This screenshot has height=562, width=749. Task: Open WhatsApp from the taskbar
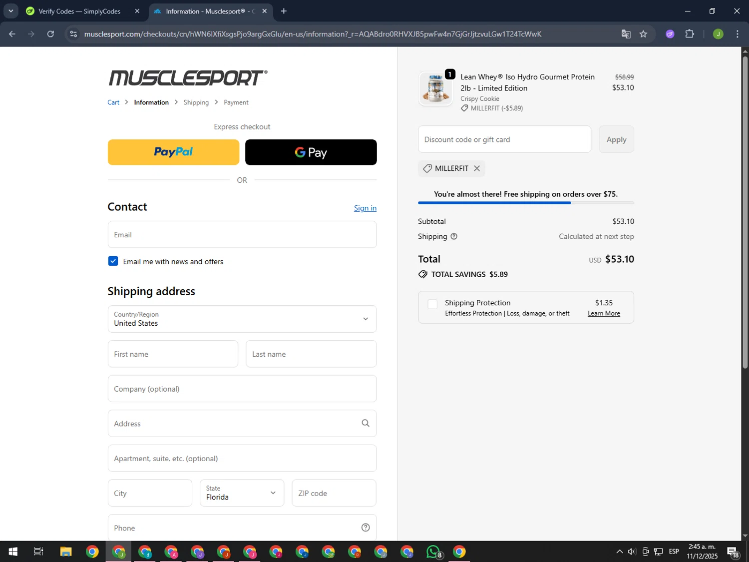[433, 552]
